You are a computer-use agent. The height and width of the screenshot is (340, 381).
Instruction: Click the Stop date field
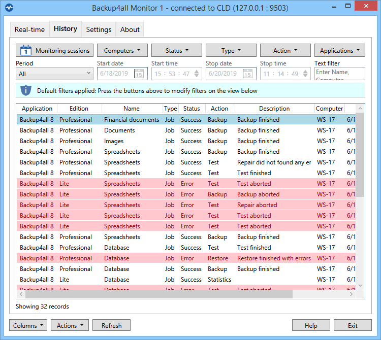click(231, 74)
